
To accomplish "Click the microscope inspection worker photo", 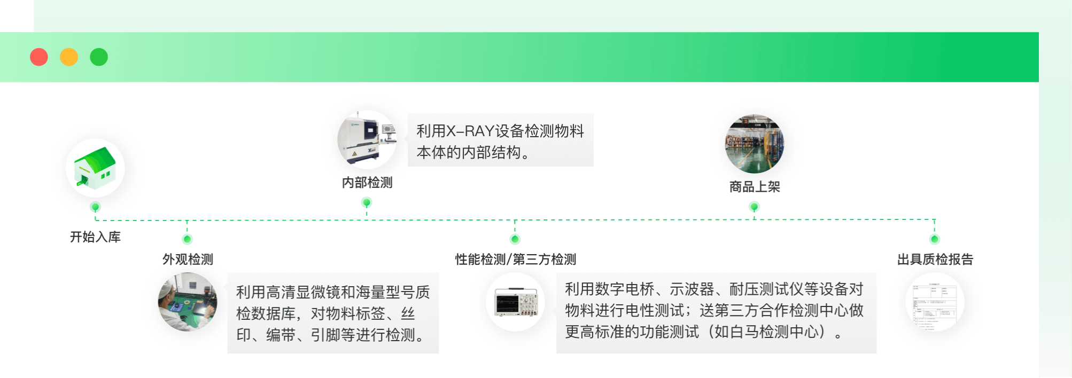I will [x=188, y=302].
